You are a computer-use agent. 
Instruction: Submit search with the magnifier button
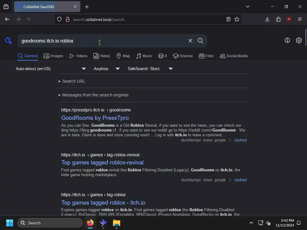pyautogui.click(x=200, y=41)
